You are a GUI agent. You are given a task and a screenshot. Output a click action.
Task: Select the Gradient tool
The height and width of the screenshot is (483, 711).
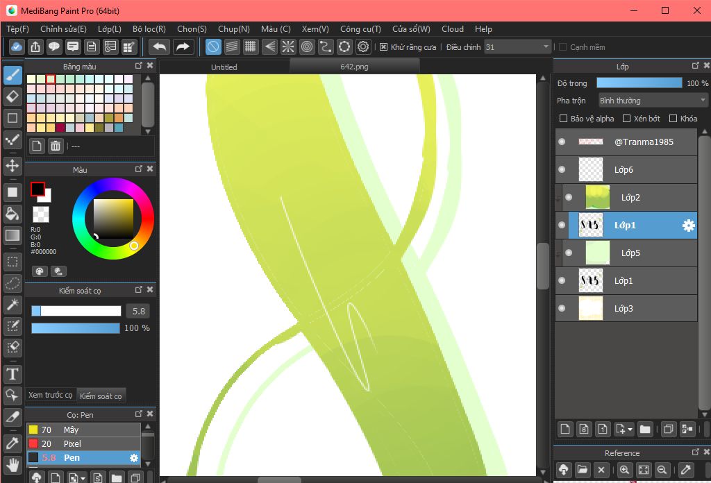pyautogui.click(x=12, y=235)
